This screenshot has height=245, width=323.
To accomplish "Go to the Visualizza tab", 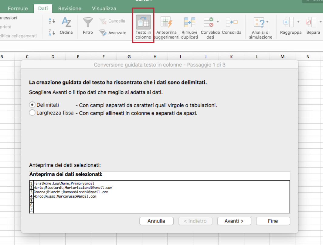I will [x=104, y=9].
